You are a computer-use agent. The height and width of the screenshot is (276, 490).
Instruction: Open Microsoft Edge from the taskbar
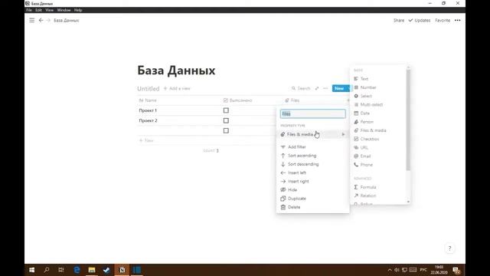(77, 270)
